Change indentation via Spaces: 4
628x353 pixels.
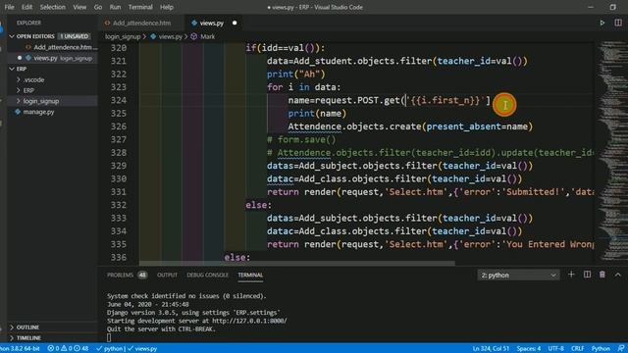coord(529,349)
